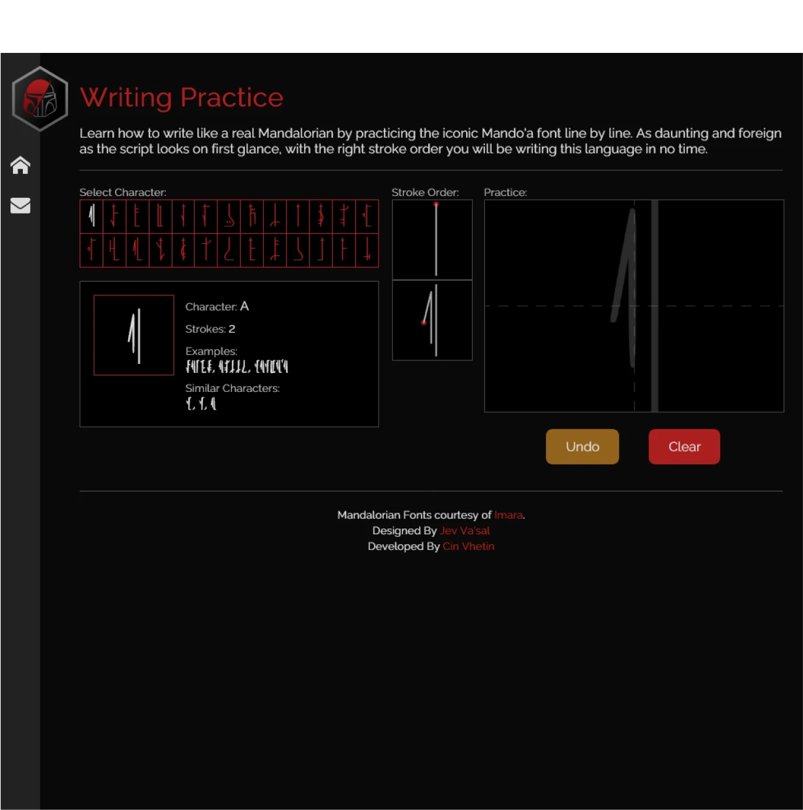Select the sixth glyph in top character row
The image size is (803, 810).
coord(206,216)
